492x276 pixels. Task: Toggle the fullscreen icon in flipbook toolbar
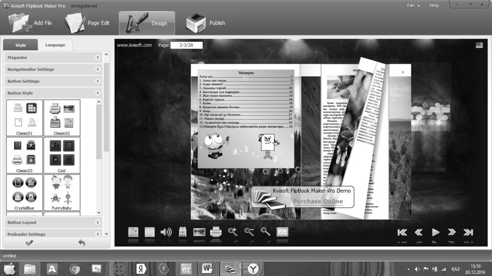[x=282, y=232]
